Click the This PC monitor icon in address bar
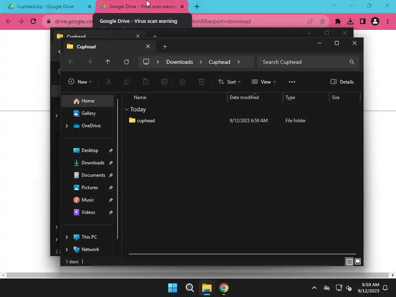The height and width of the screenshot is (297, 396). coord(146,62)
